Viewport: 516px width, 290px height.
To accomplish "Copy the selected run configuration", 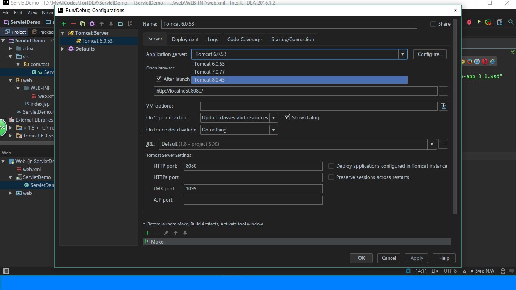I will tap(83, 24).
